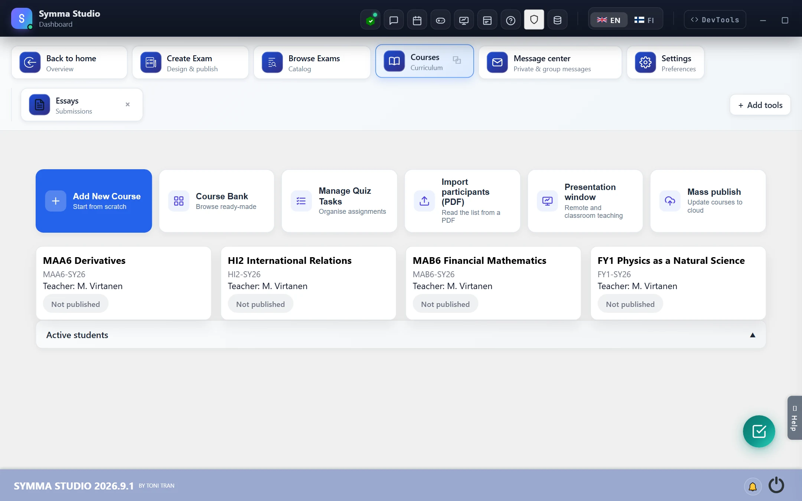Click the green checkbox floating button
The image size is (802, 501).
[759, 432]
